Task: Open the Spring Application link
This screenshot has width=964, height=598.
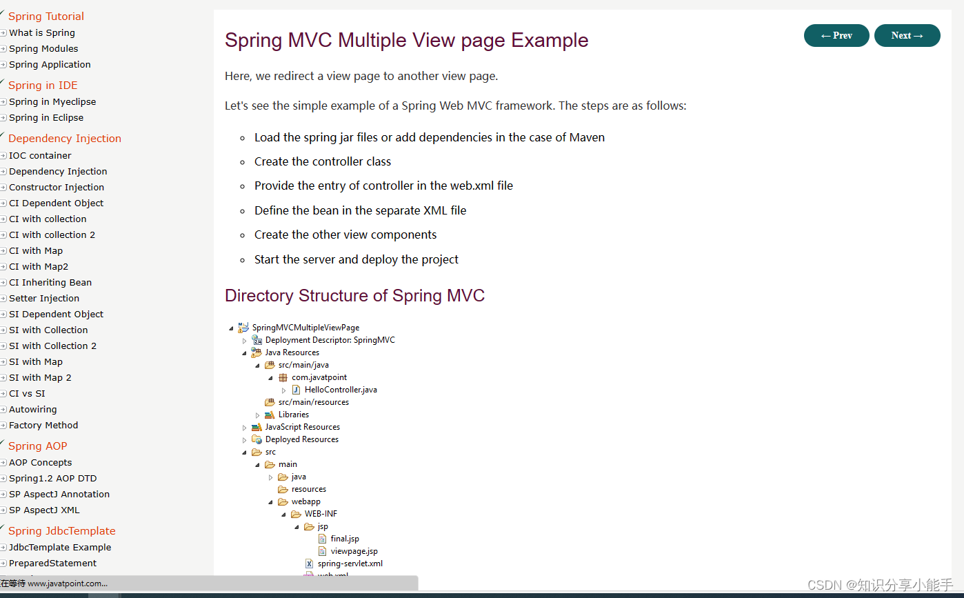Action: point(50,64)
